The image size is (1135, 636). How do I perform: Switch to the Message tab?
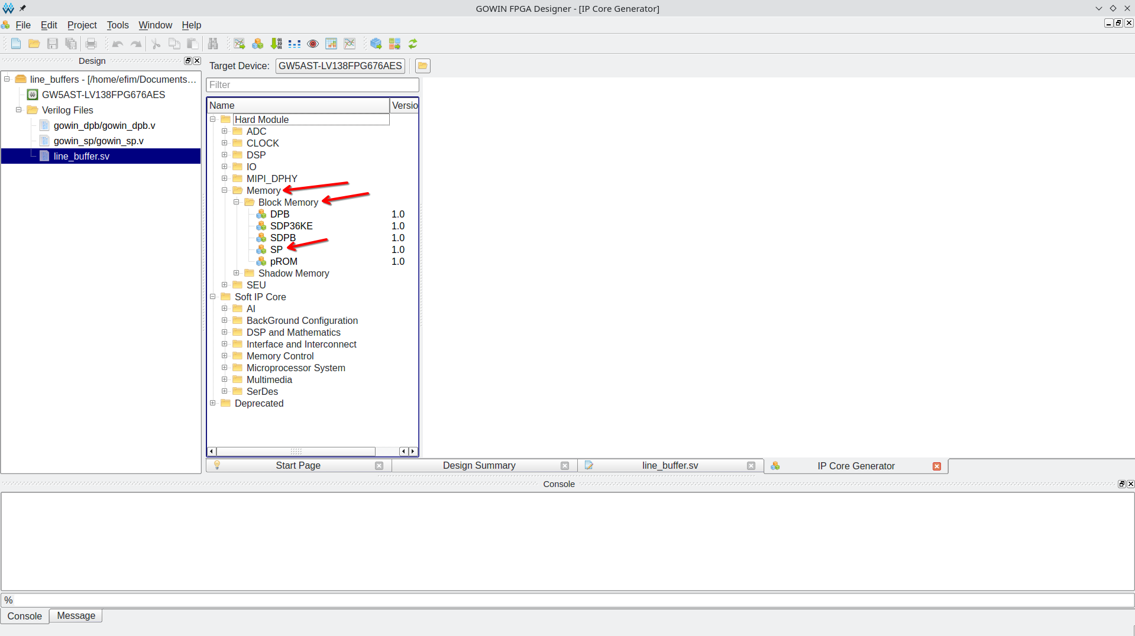76,616
